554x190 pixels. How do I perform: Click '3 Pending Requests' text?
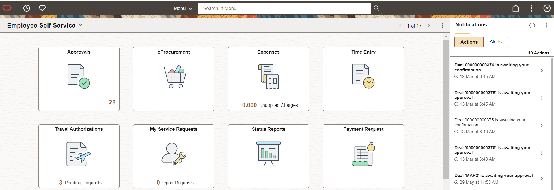[80, 183]
